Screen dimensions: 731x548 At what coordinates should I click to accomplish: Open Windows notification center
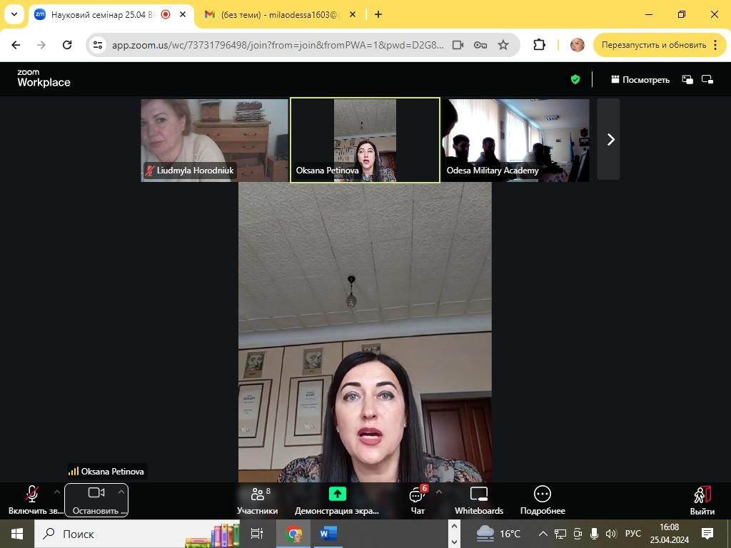(707, 534)
